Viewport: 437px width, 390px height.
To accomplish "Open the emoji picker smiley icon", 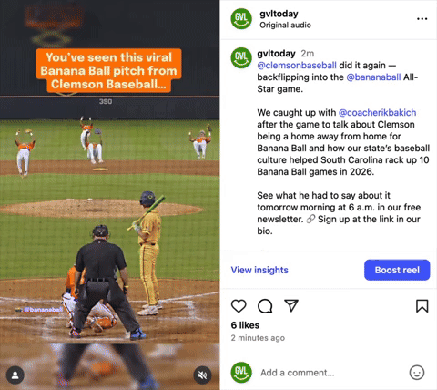I will point(417,373).
